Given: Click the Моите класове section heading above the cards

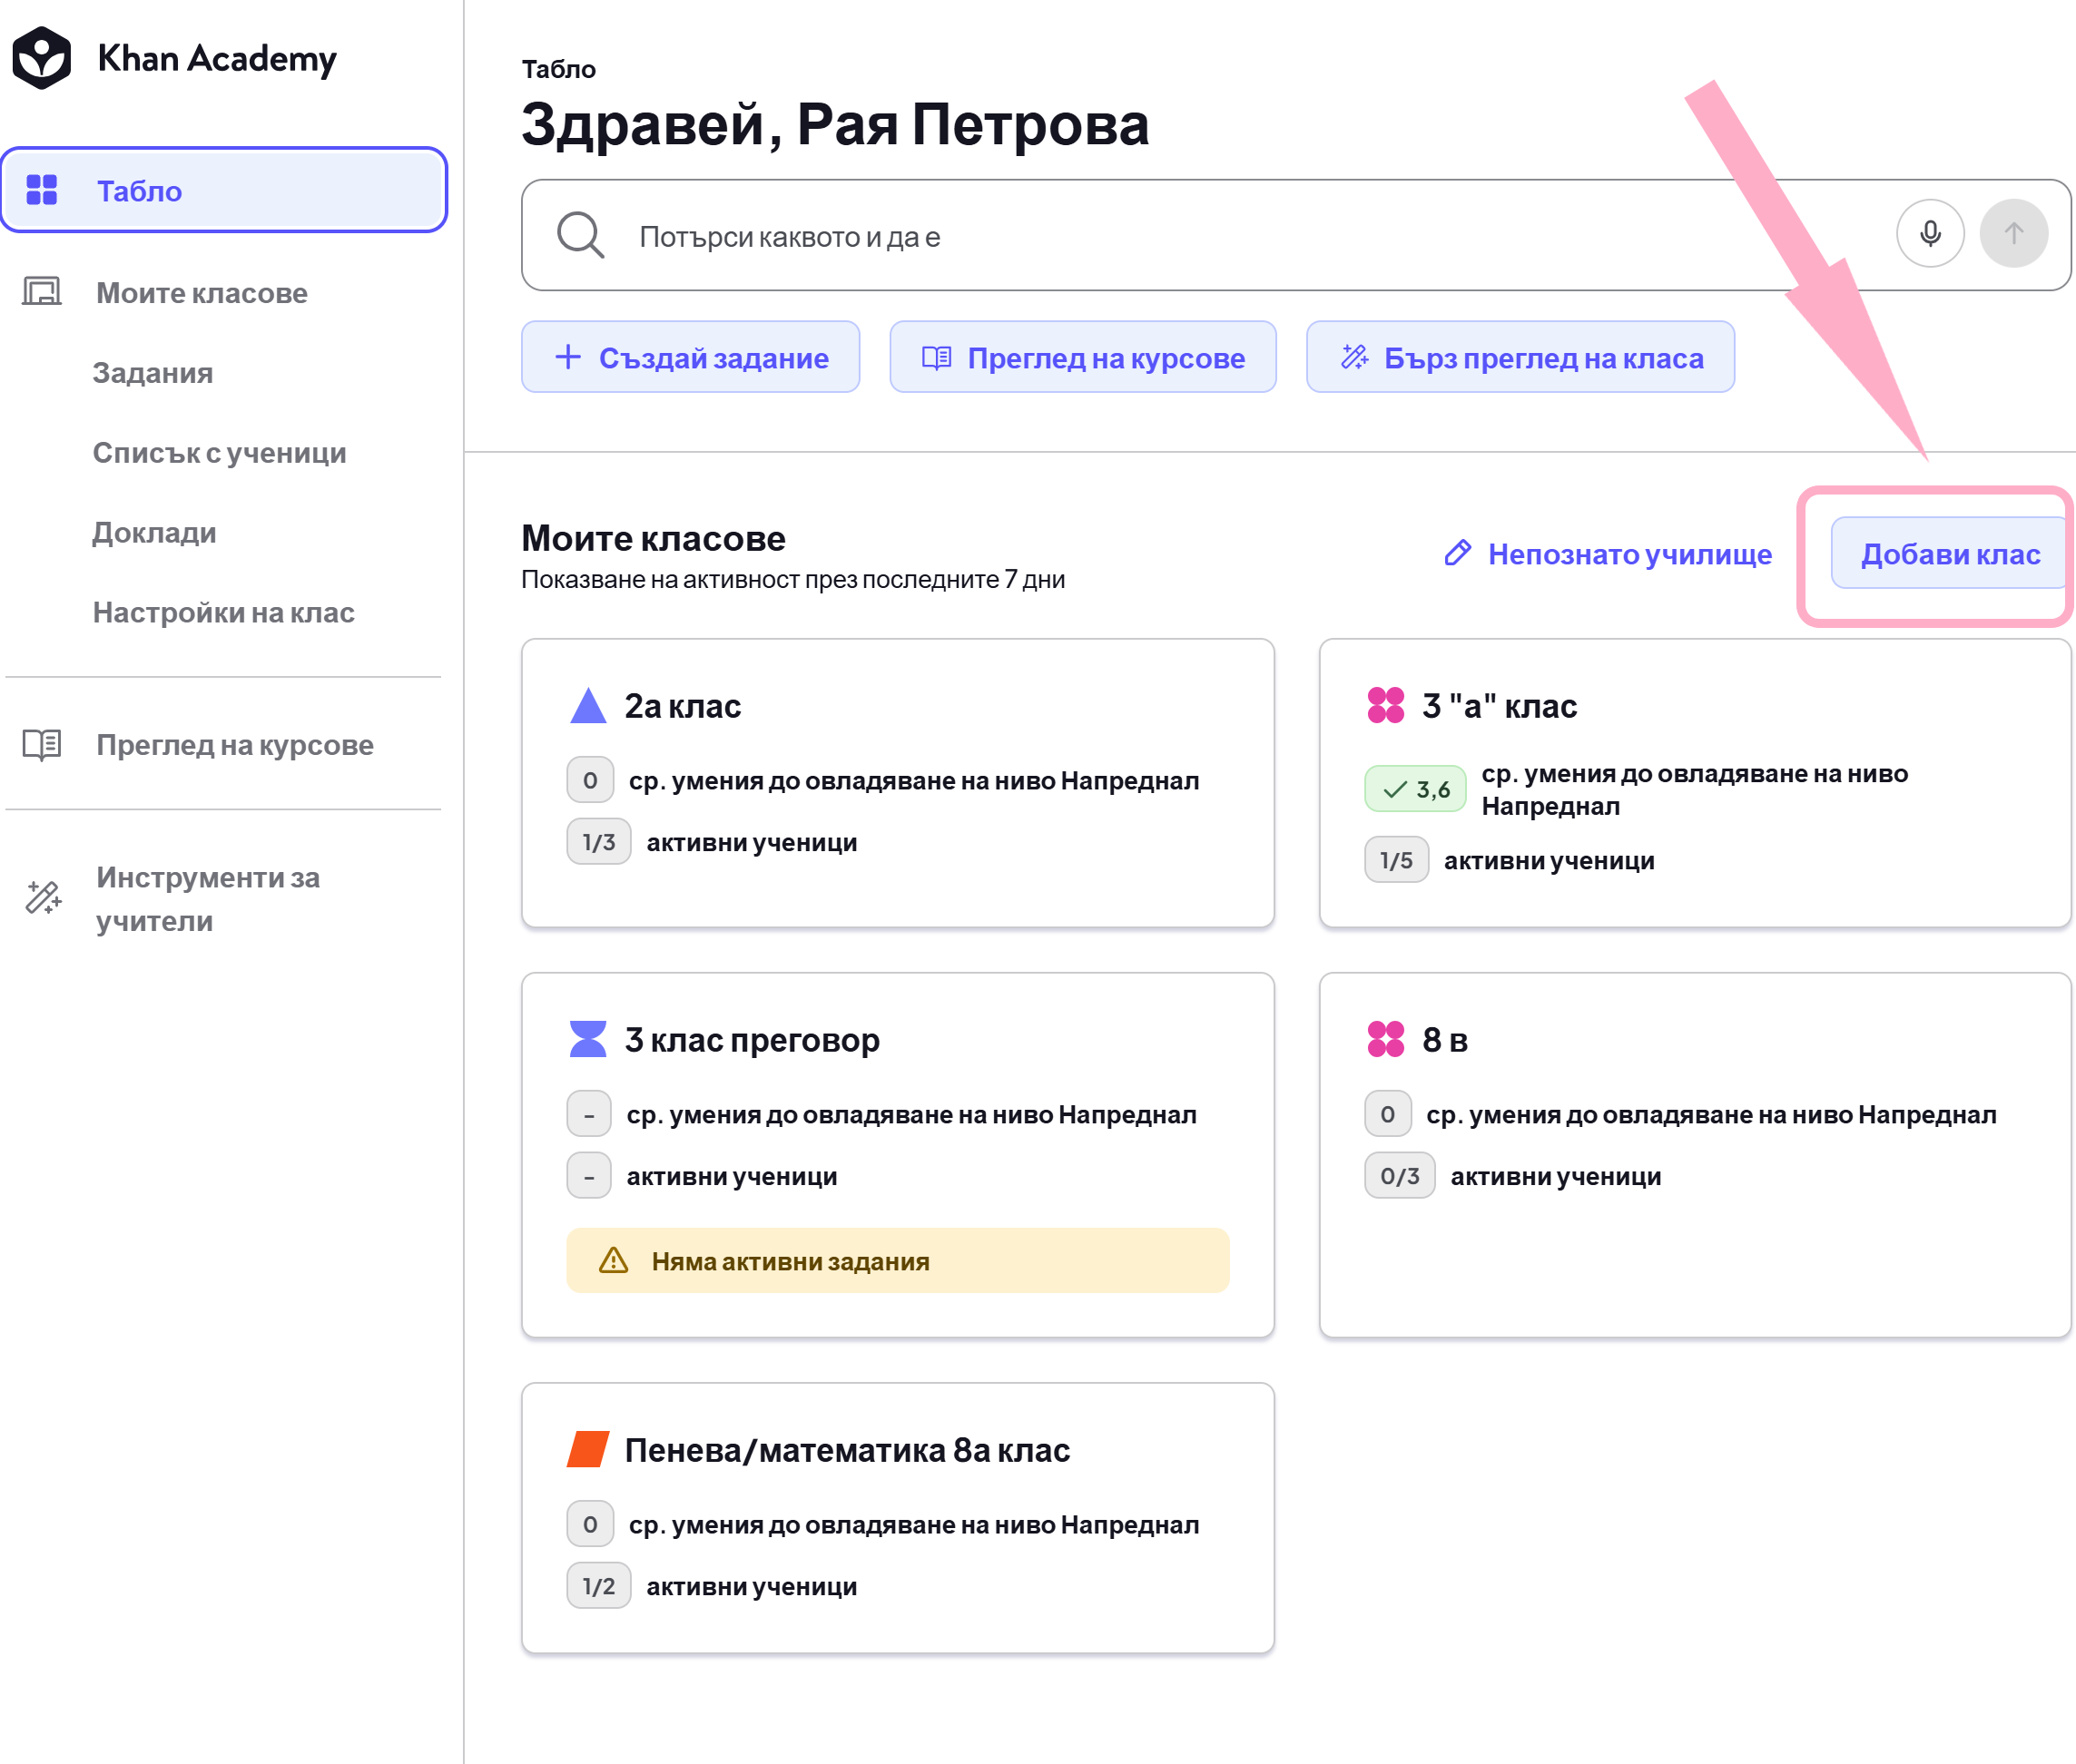Looking at the screenshot, I should coord(654,538).
